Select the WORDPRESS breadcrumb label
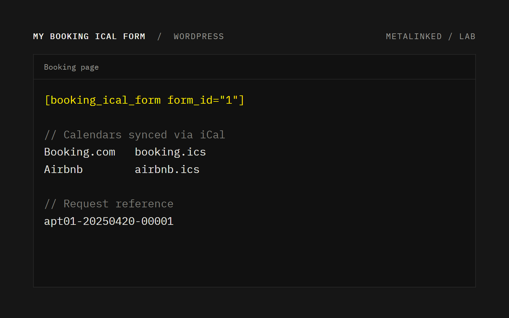This screenshot has height=318, width=509. pos(199,37)
